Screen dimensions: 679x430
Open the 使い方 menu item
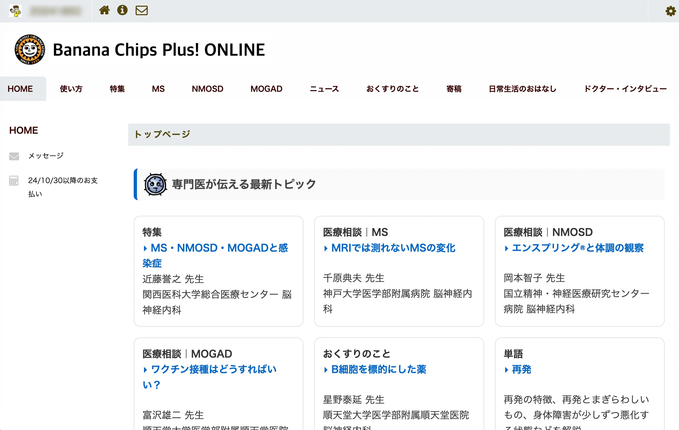pos(71,89)
